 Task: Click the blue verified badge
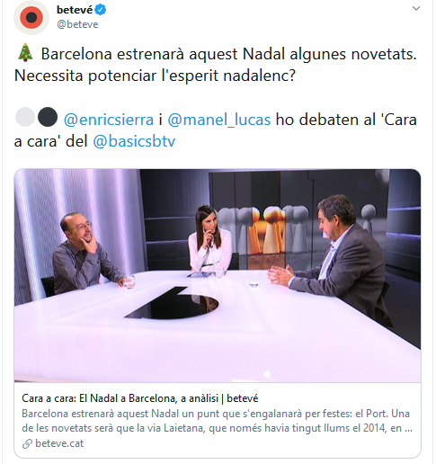[x=101, y=10]
